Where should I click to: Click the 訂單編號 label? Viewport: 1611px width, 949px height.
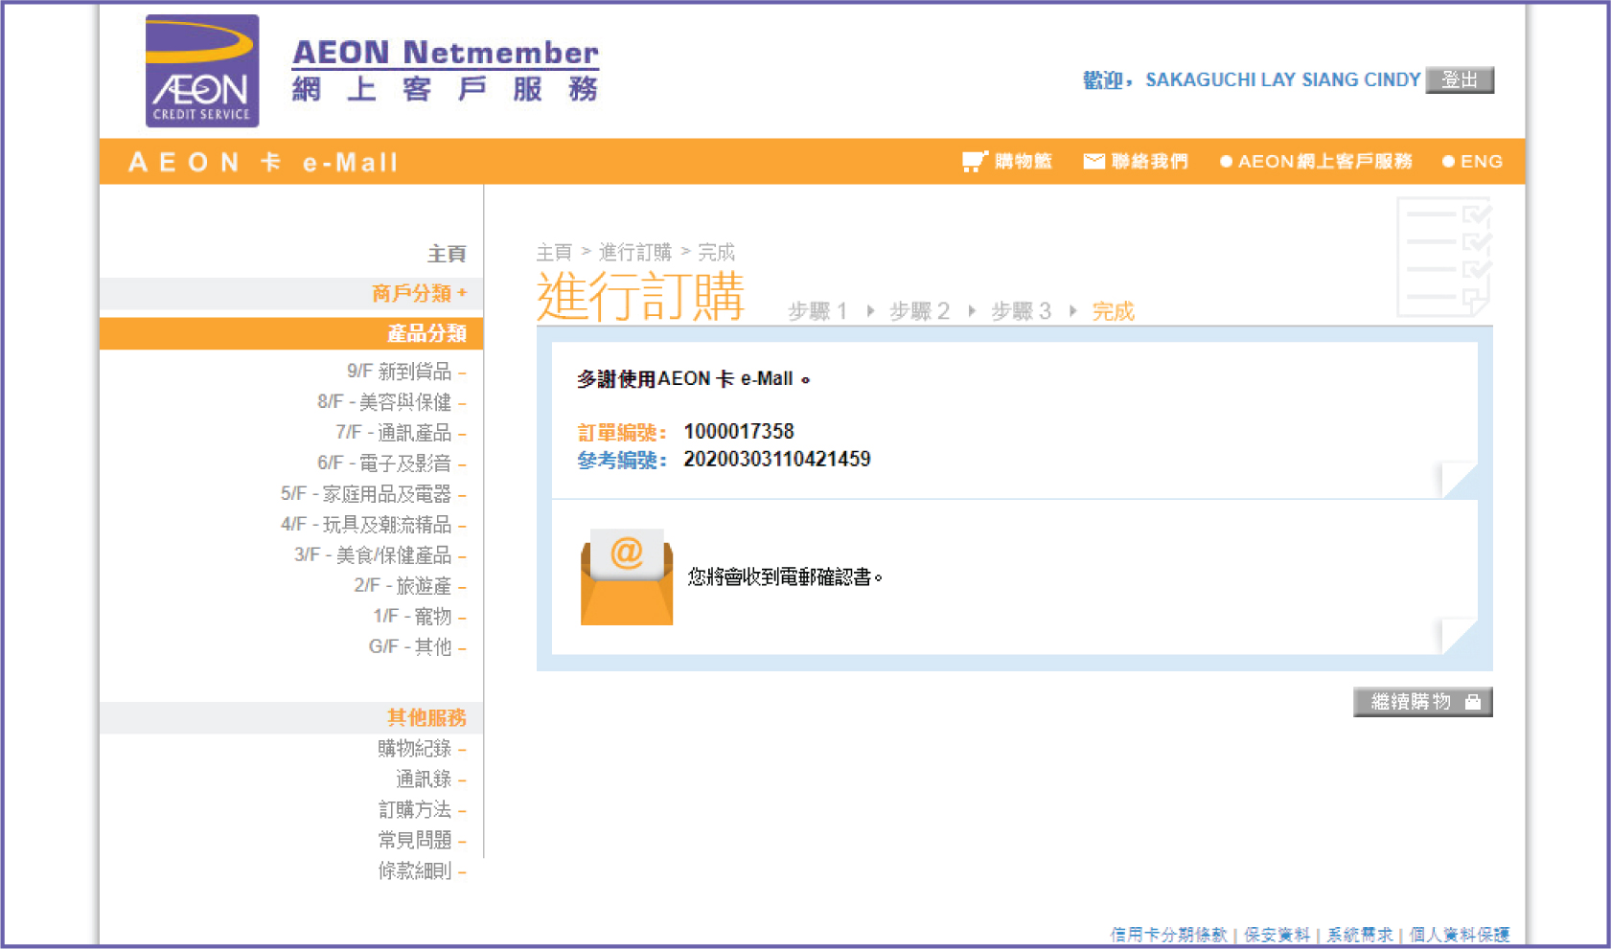click(x=622, y=433)
